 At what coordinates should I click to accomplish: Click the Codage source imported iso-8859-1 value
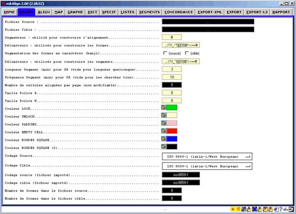(181, 175)
